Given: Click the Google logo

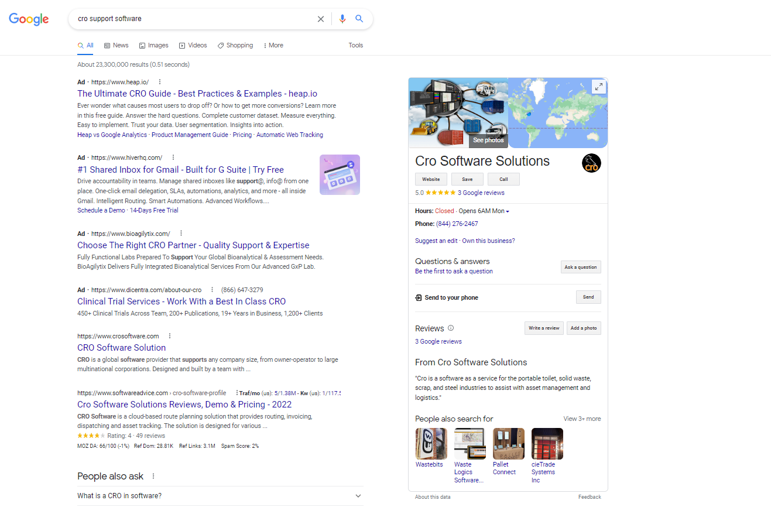Looking at the screenshot, I should pyautogui.click(x=29, y=19).
